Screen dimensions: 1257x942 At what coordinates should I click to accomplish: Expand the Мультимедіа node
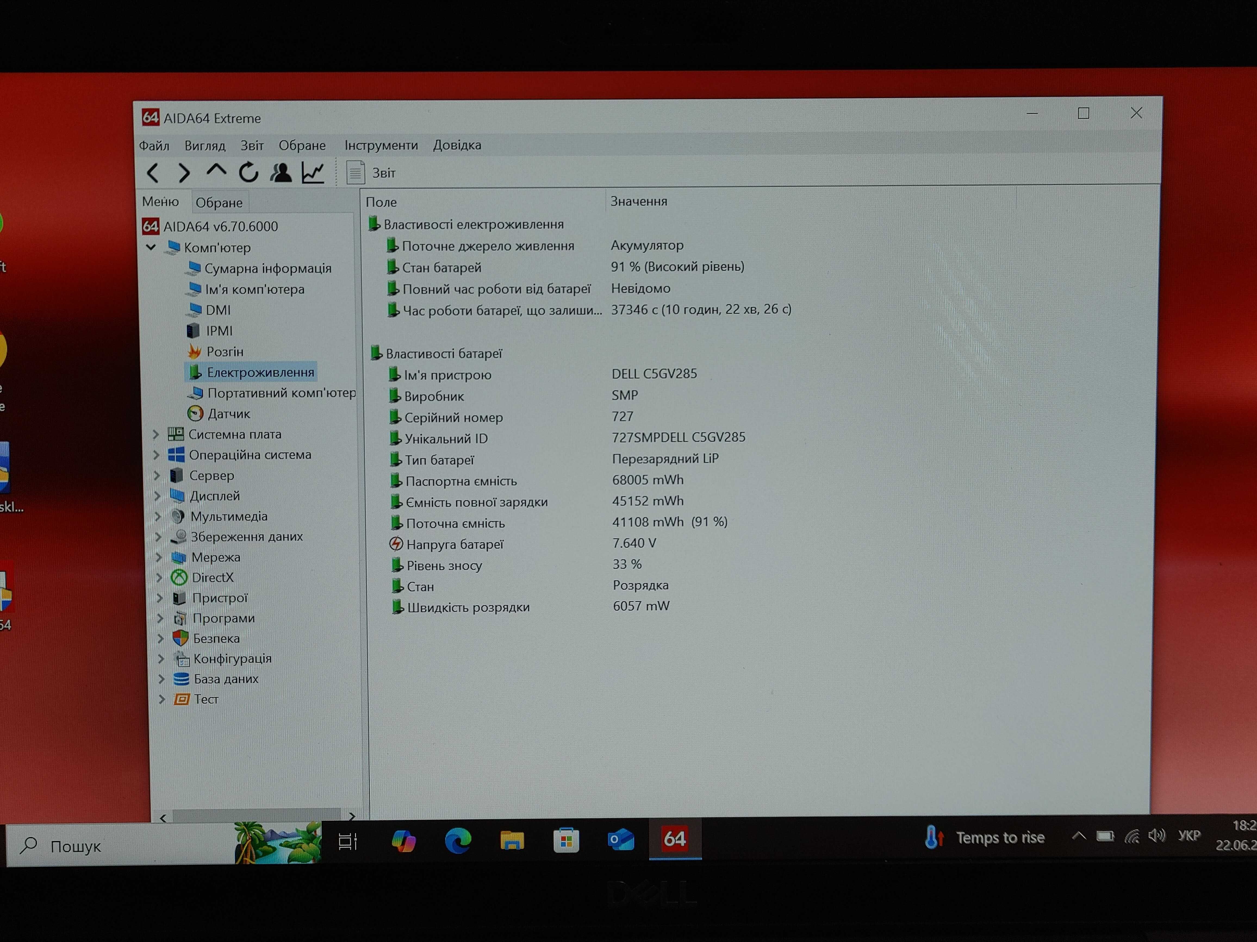[x=158, y=516]
